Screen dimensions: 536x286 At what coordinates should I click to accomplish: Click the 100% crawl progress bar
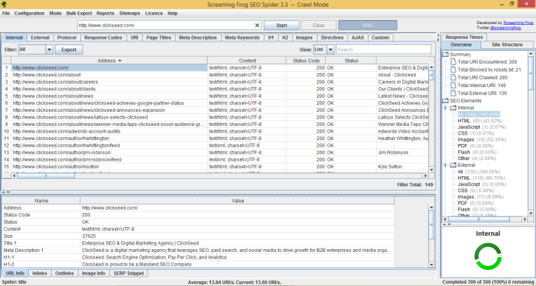[368, 25]
